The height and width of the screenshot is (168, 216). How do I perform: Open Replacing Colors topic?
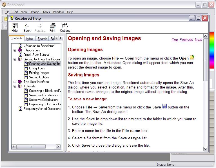(x=44, y=104)
